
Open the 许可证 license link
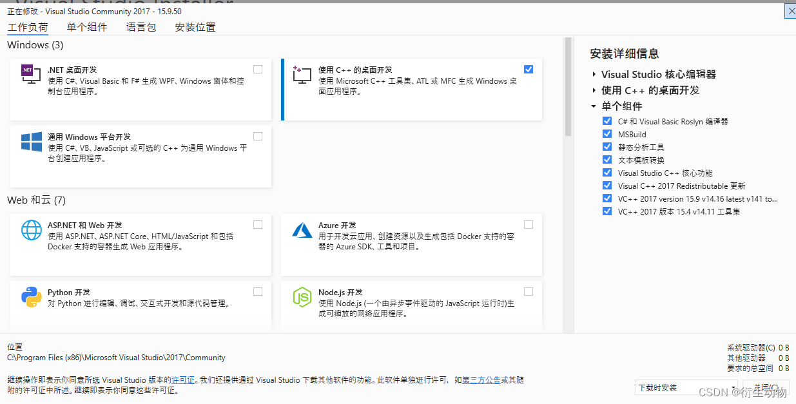[182, 380]
